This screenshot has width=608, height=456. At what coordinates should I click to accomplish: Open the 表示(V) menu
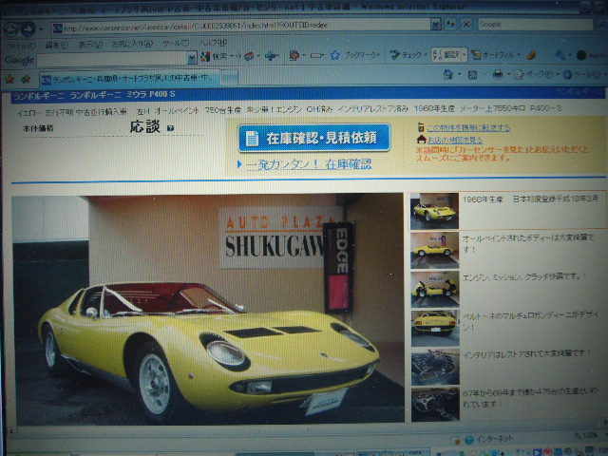(x=90, y=45)
